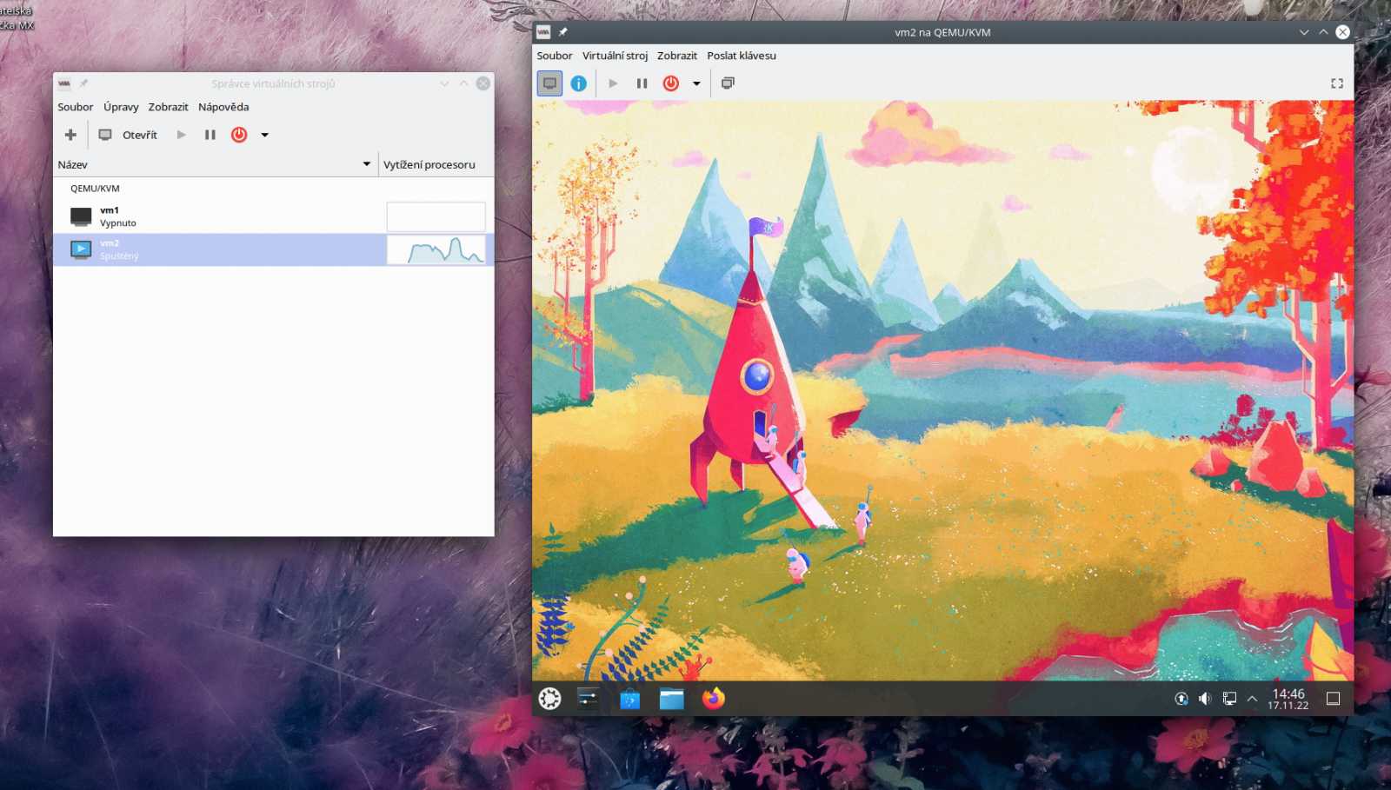This screenshot has width=1391, height=790.
Task: Open the Virtuální stroj menu
Action: pos(615,56)
